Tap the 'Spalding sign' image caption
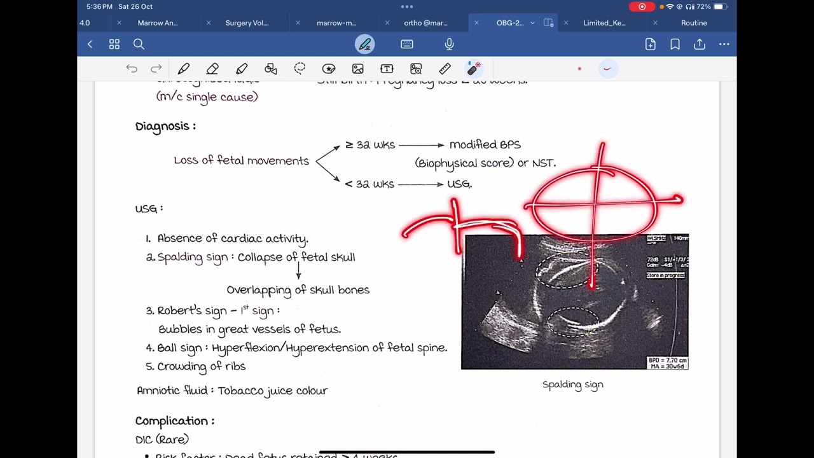The width and height of the screenshot is (814, 458). click(572, 384)
